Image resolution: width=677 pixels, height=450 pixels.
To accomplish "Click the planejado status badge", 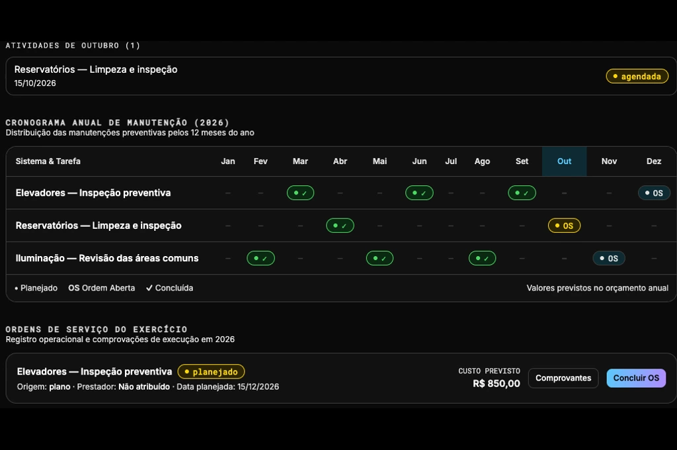I will pyautogui.click(x=211, y=372).
